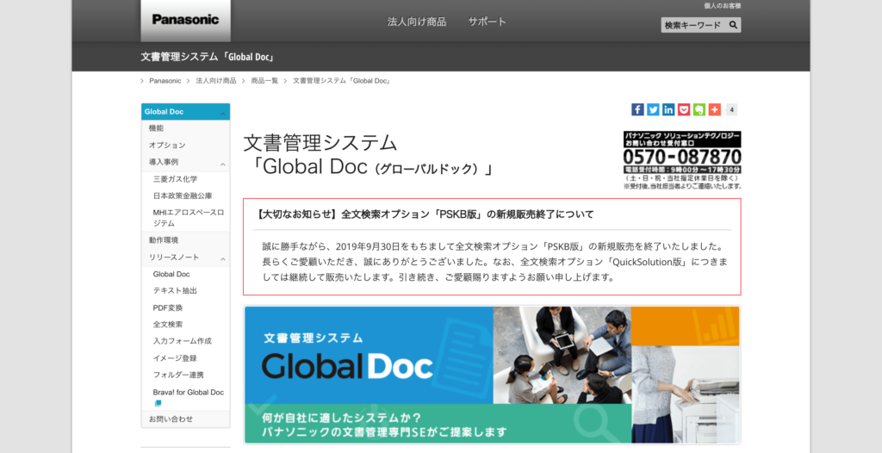The image size is (882, 453).
Task: Clip page to Evernote
Action: (x=699, y=109)
